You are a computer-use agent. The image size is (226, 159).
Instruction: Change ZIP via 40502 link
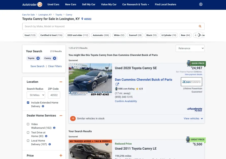pyautogui.click(x=88, y=19)
